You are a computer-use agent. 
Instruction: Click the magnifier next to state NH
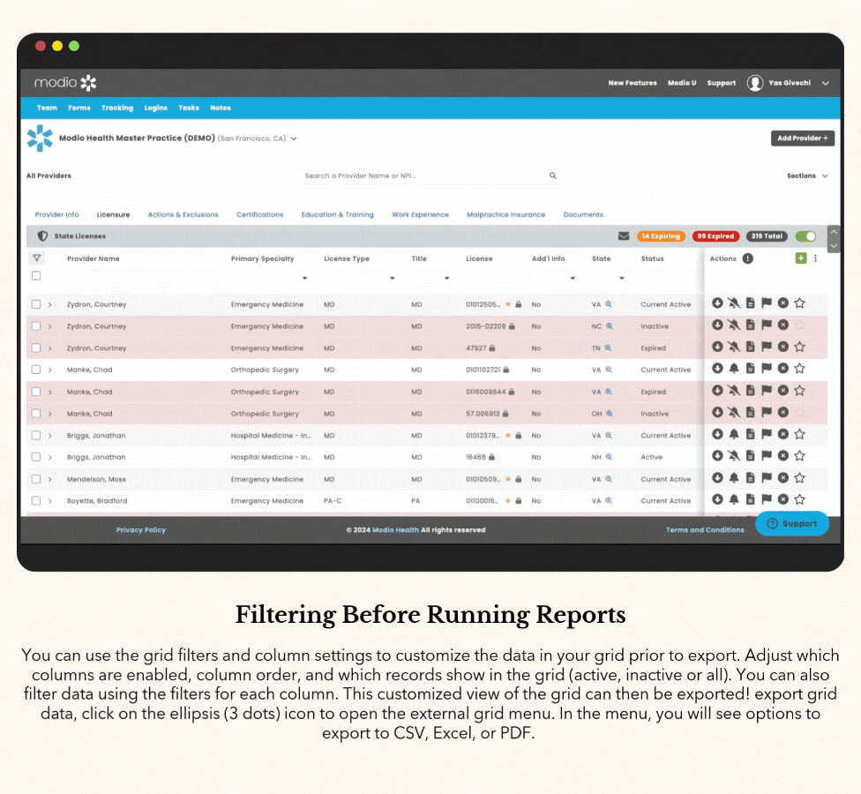(x=609, y=457)
